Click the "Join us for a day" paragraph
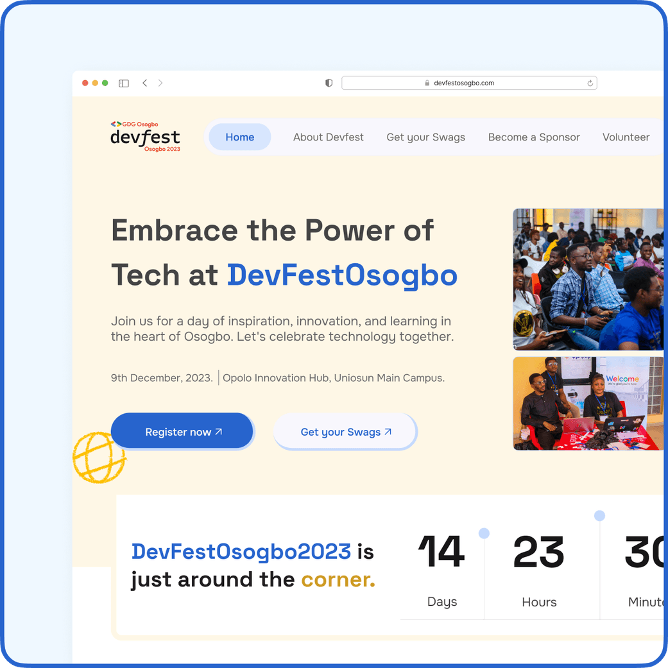668x668 pixels. [282, 329]
